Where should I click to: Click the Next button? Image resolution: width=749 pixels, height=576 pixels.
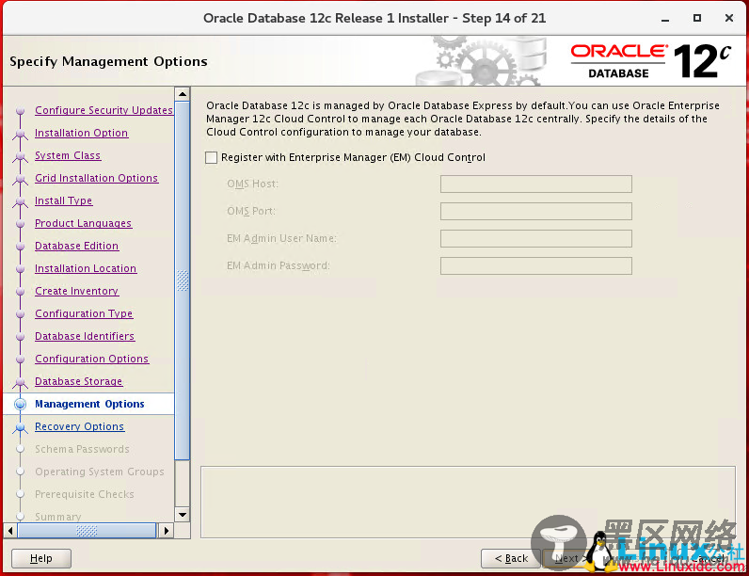(x=568, y=558)
